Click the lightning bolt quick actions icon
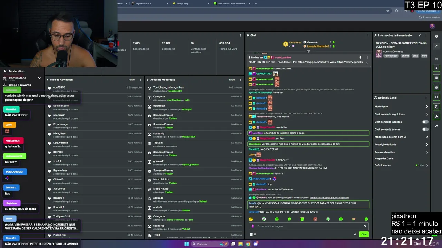This screenshot has width=442, height=248. click(x=436, y=68)
